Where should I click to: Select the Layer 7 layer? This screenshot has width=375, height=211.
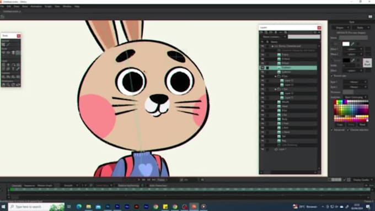coord(288,149)
